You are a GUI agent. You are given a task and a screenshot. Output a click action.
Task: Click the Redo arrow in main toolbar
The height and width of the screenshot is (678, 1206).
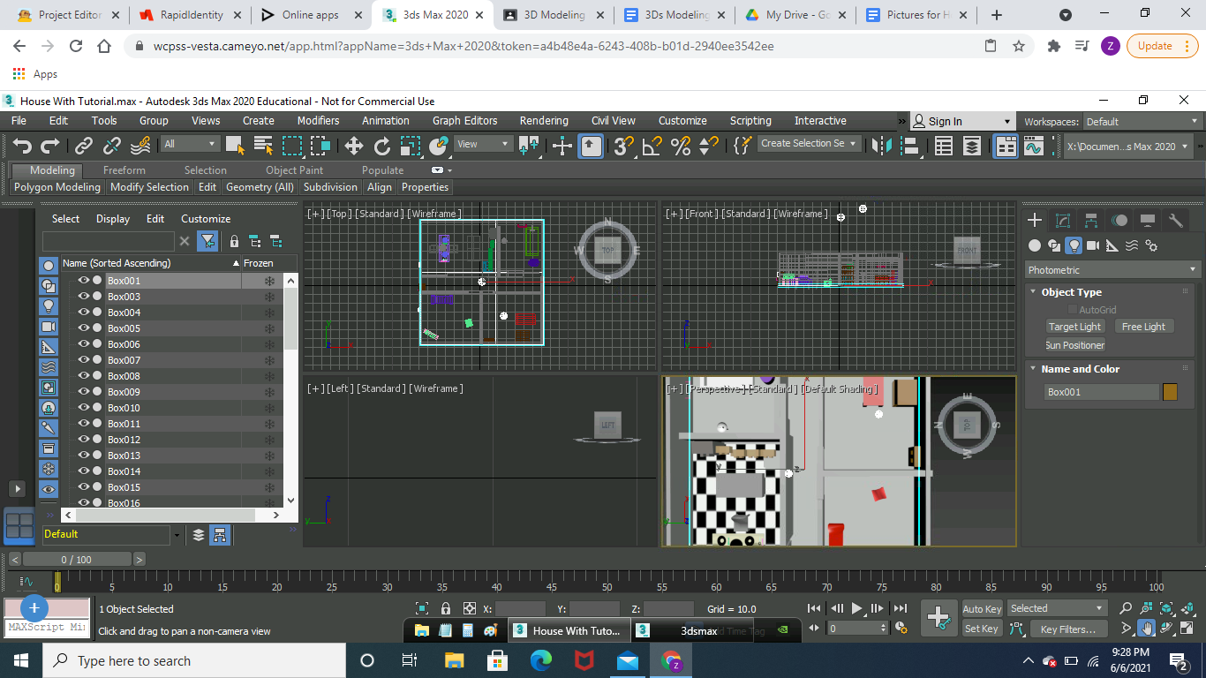tap(50, 146)
